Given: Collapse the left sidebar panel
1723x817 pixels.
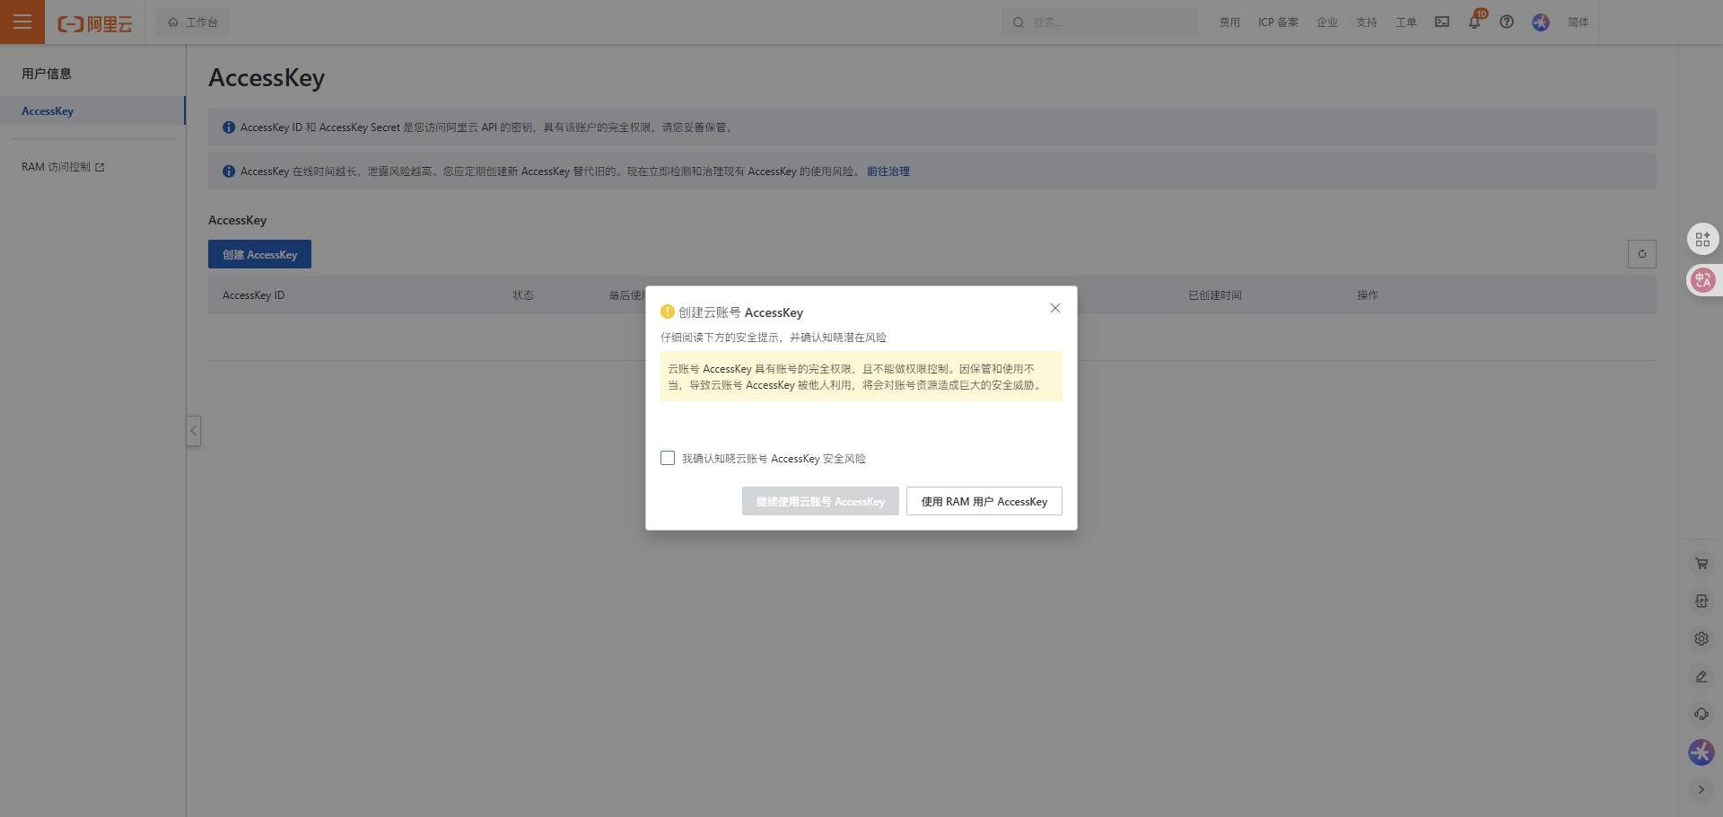Looking at the screenshot, I should pos(193,431).
